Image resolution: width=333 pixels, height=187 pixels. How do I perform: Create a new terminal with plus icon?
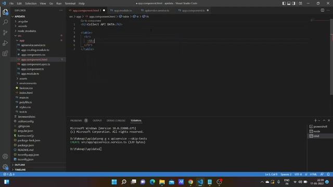[316, 121]
